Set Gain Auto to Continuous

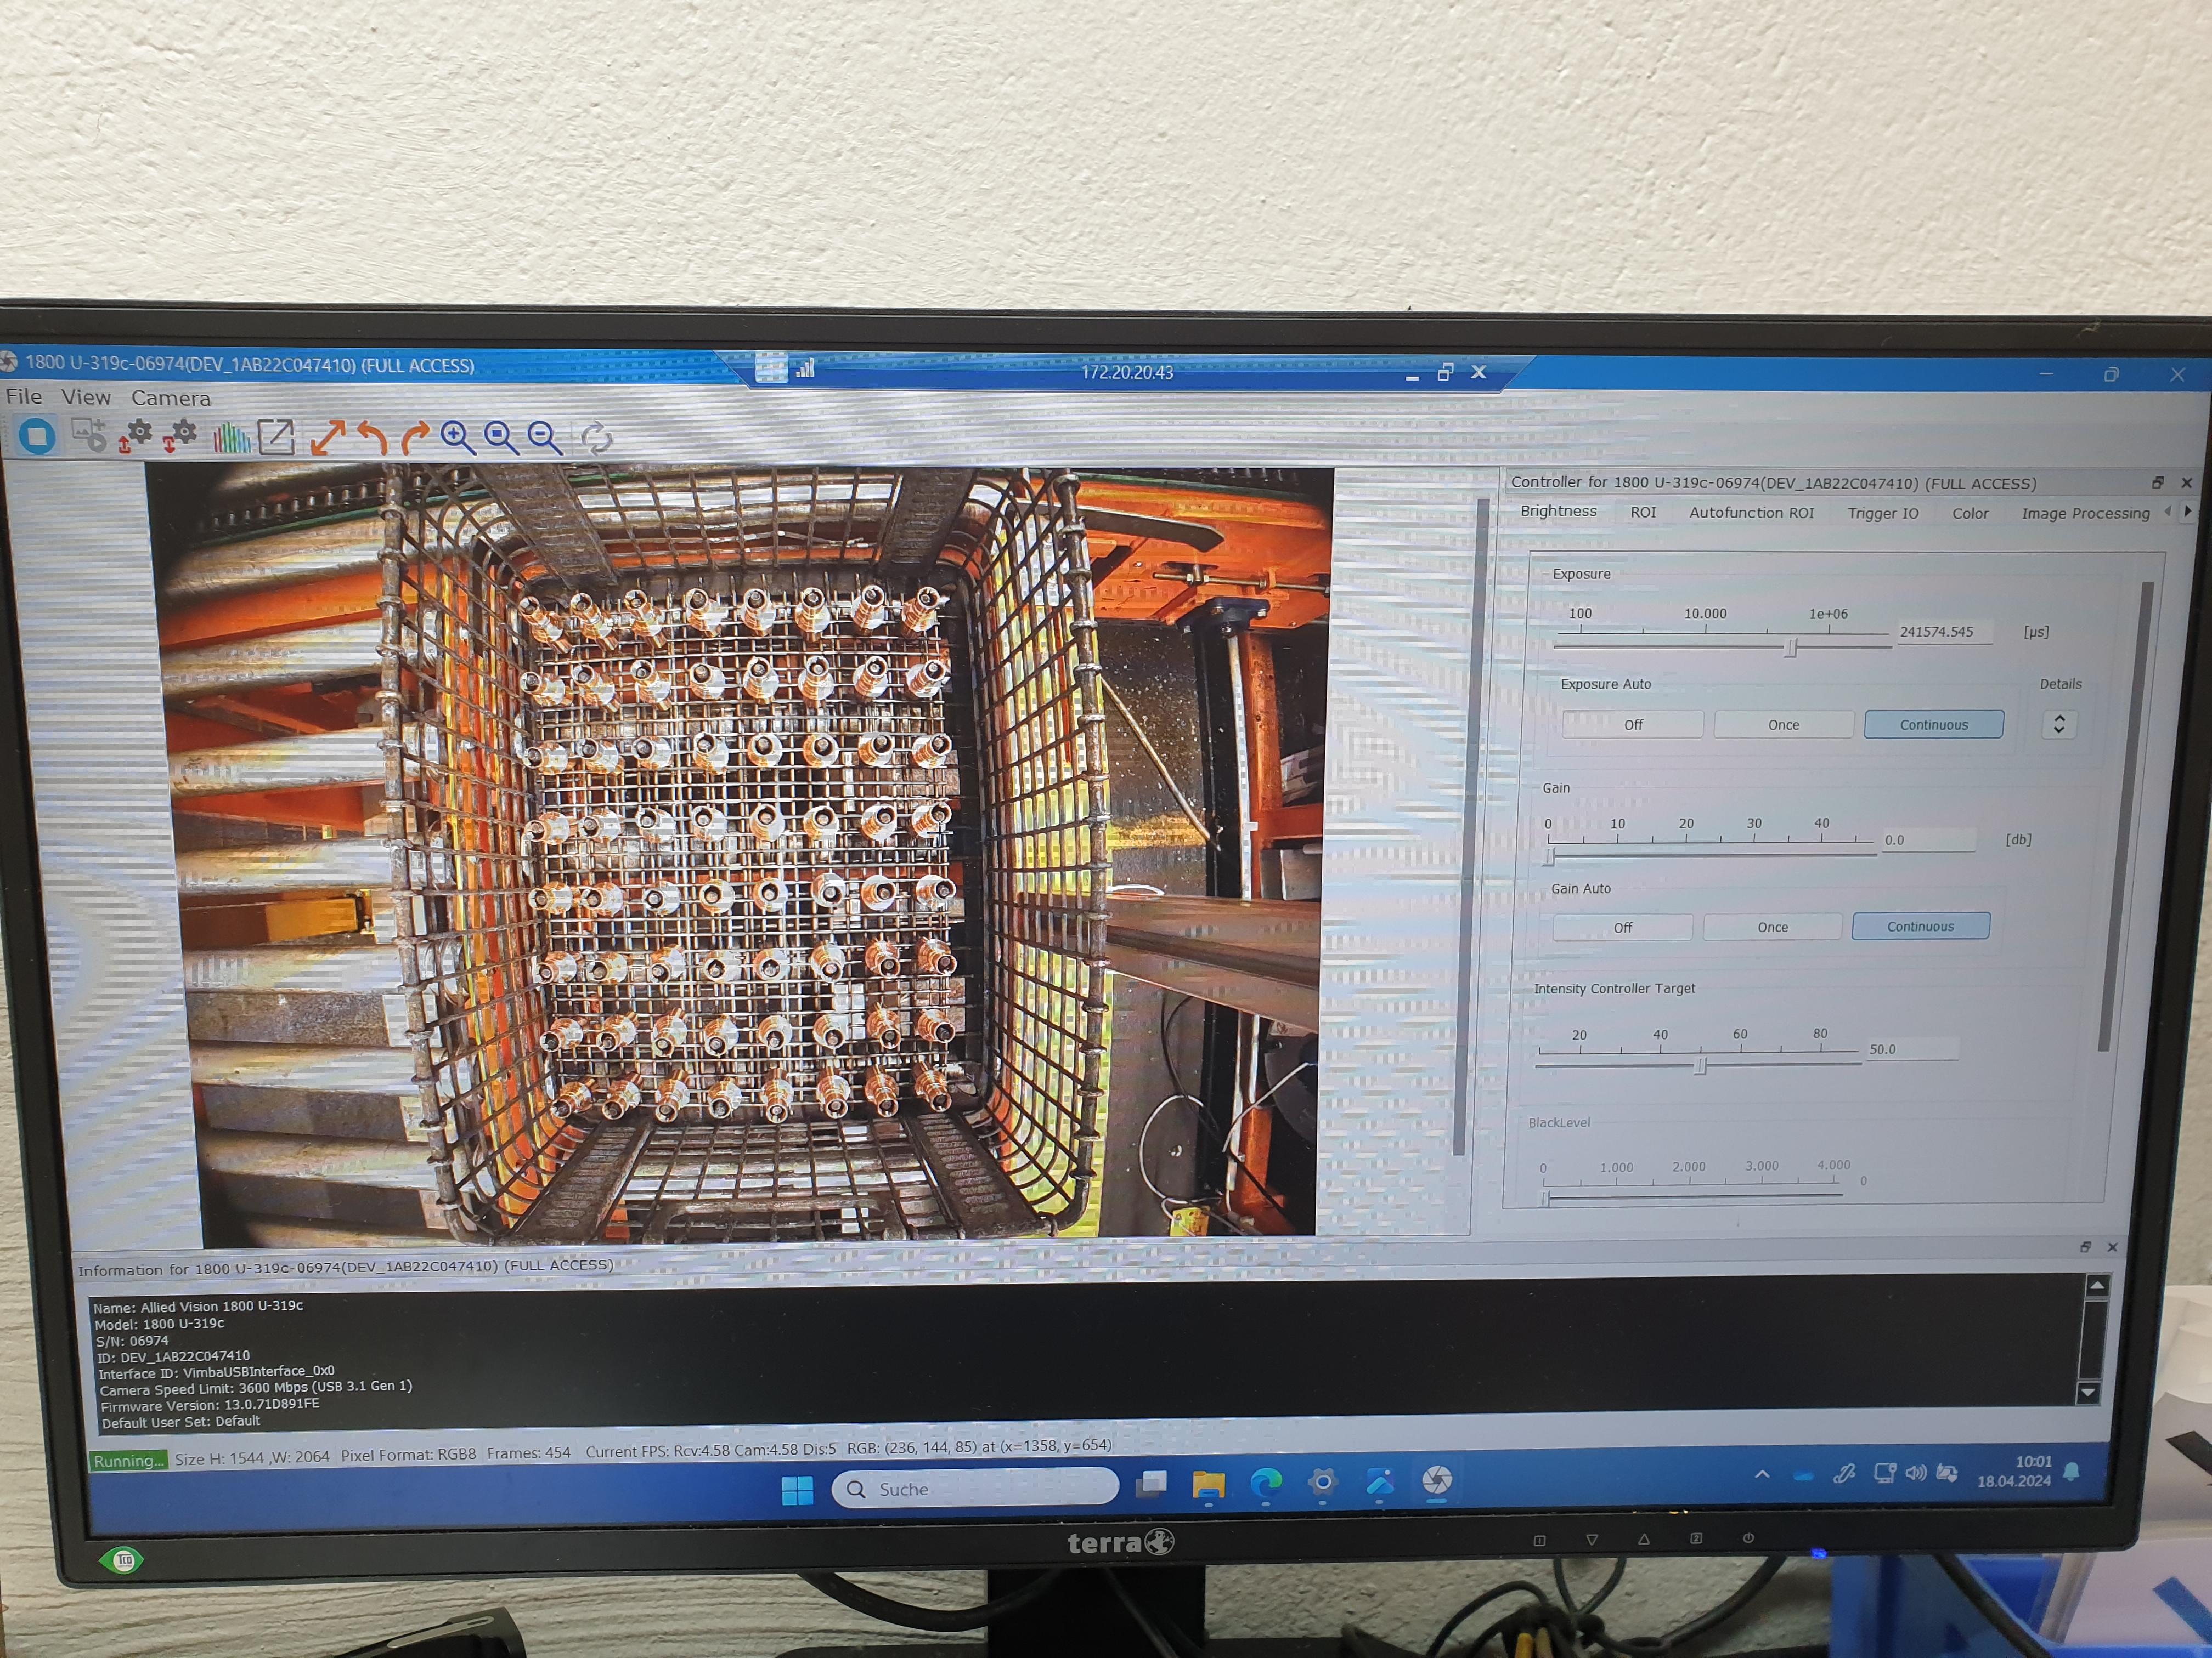1920,927
